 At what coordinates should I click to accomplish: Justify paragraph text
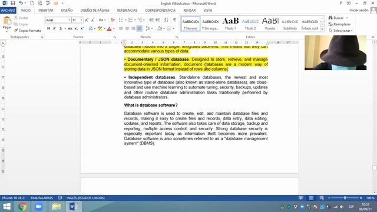(140, 29)
